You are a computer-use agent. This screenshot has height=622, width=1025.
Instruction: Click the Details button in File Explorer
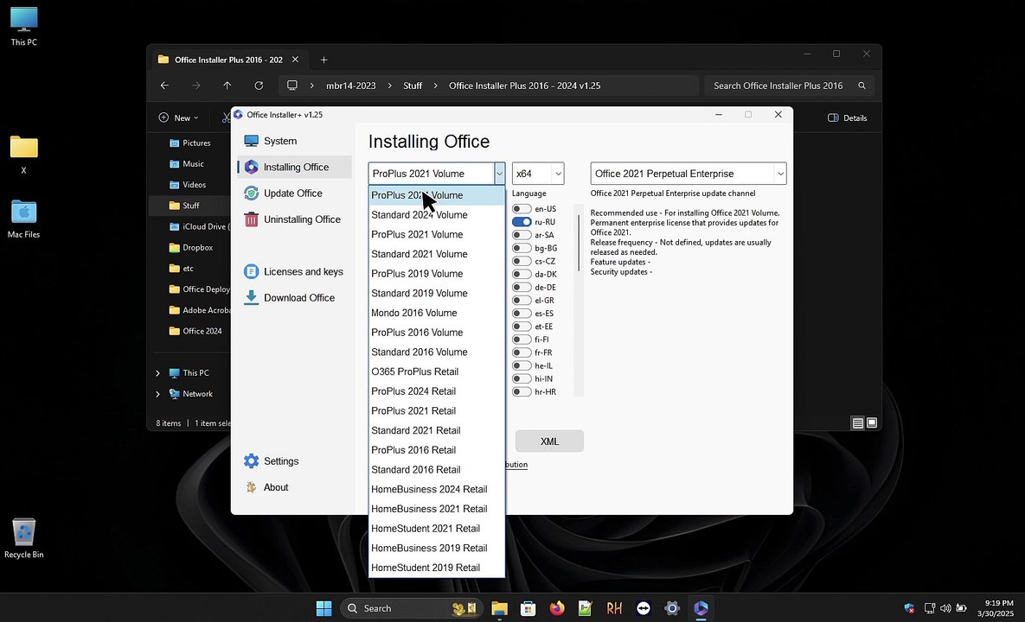click(x=847, y=118)
